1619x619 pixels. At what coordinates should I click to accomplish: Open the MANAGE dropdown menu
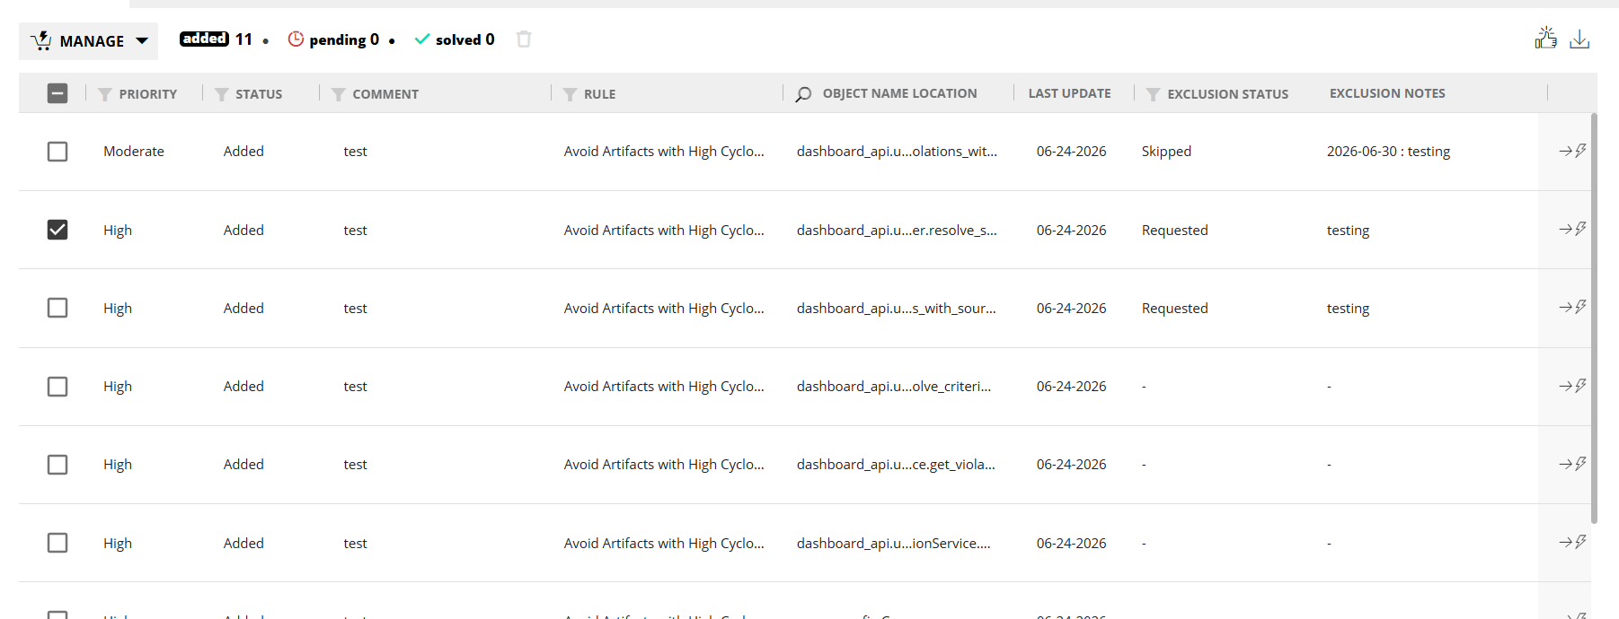coord(88,41)
